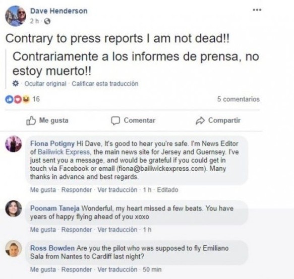The width and height of the screenshot is (294, 279).
Task: Click Ver traducción under Ross Bowden's comment
Action: tap(117, 269)
